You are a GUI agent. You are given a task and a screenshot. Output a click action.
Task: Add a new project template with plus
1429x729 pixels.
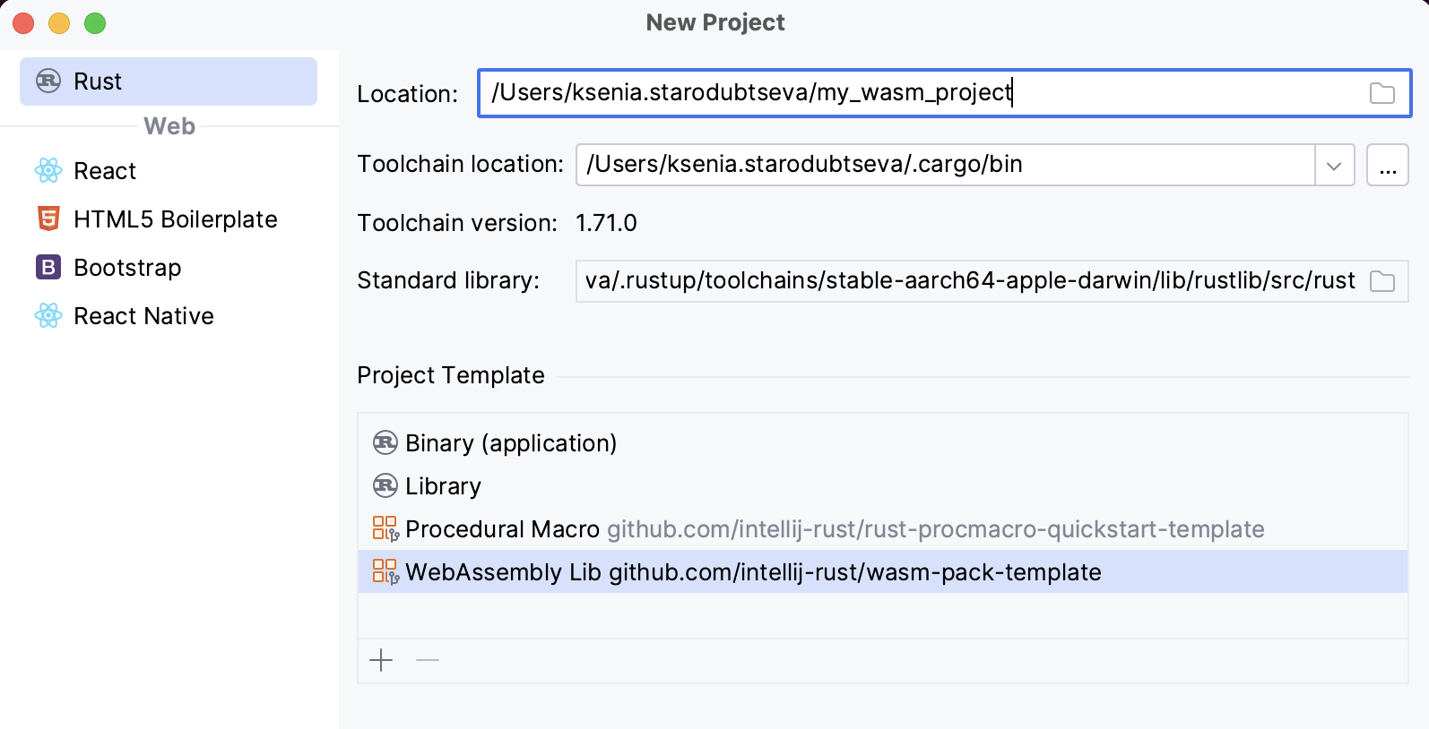coord(381,661)
